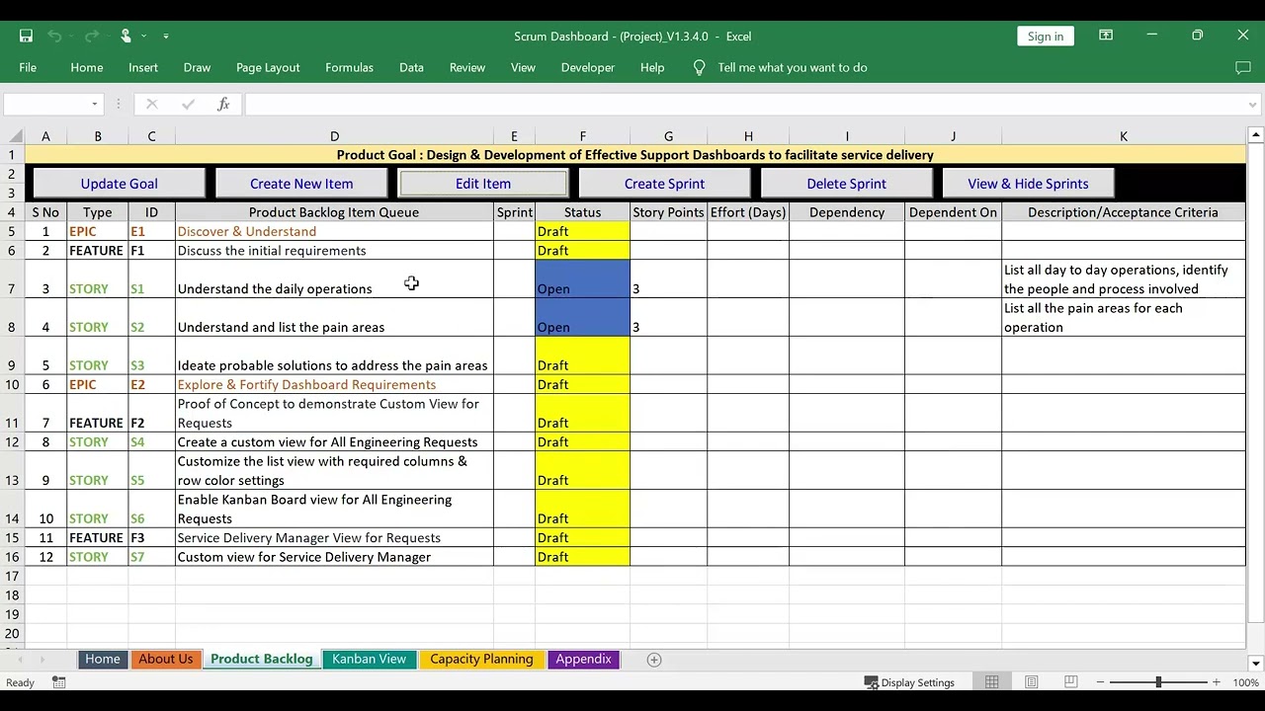
Task: Click the New Sheet plus icon
Action: click(653, 660)
